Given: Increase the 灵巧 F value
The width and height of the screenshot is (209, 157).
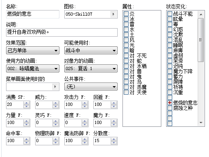Looking at the screenshot, I should tap(56, 121).
